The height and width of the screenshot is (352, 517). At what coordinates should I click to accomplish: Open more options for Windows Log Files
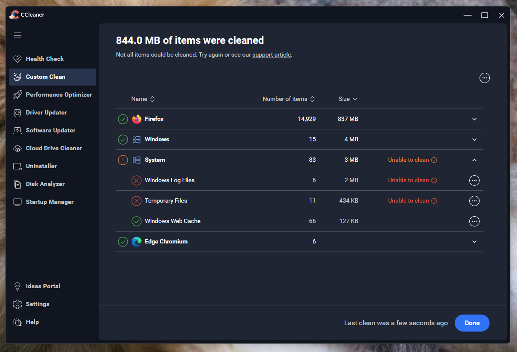coord(474,180)
